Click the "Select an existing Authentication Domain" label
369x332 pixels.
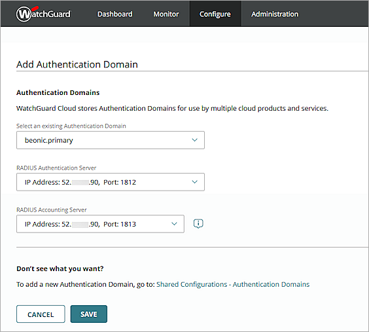coord(71,126)
